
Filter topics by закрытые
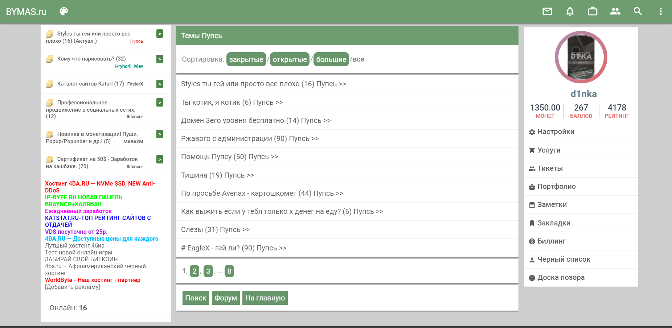[x=246, y=59]
